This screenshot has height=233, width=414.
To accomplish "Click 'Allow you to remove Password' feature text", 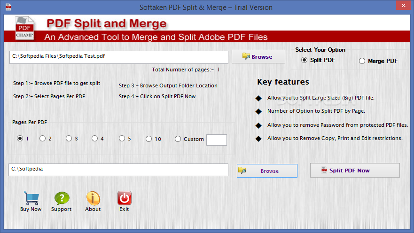I will [338, 125].
